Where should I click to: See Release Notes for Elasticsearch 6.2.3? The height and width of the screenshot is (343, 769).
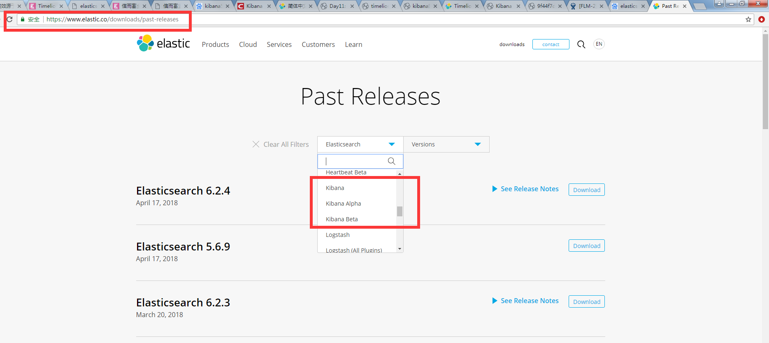530,301
